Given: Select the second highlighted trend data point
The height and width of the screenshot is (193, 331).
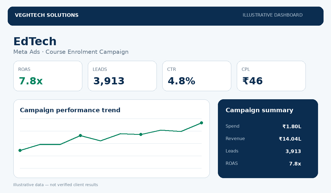Looking at the screenshot, I should point(80,135).
